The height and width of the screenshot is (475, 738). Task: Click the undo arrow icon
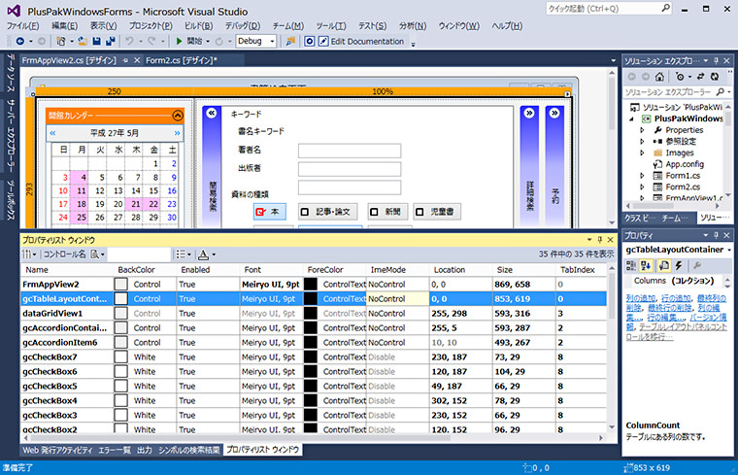(129, 42)
